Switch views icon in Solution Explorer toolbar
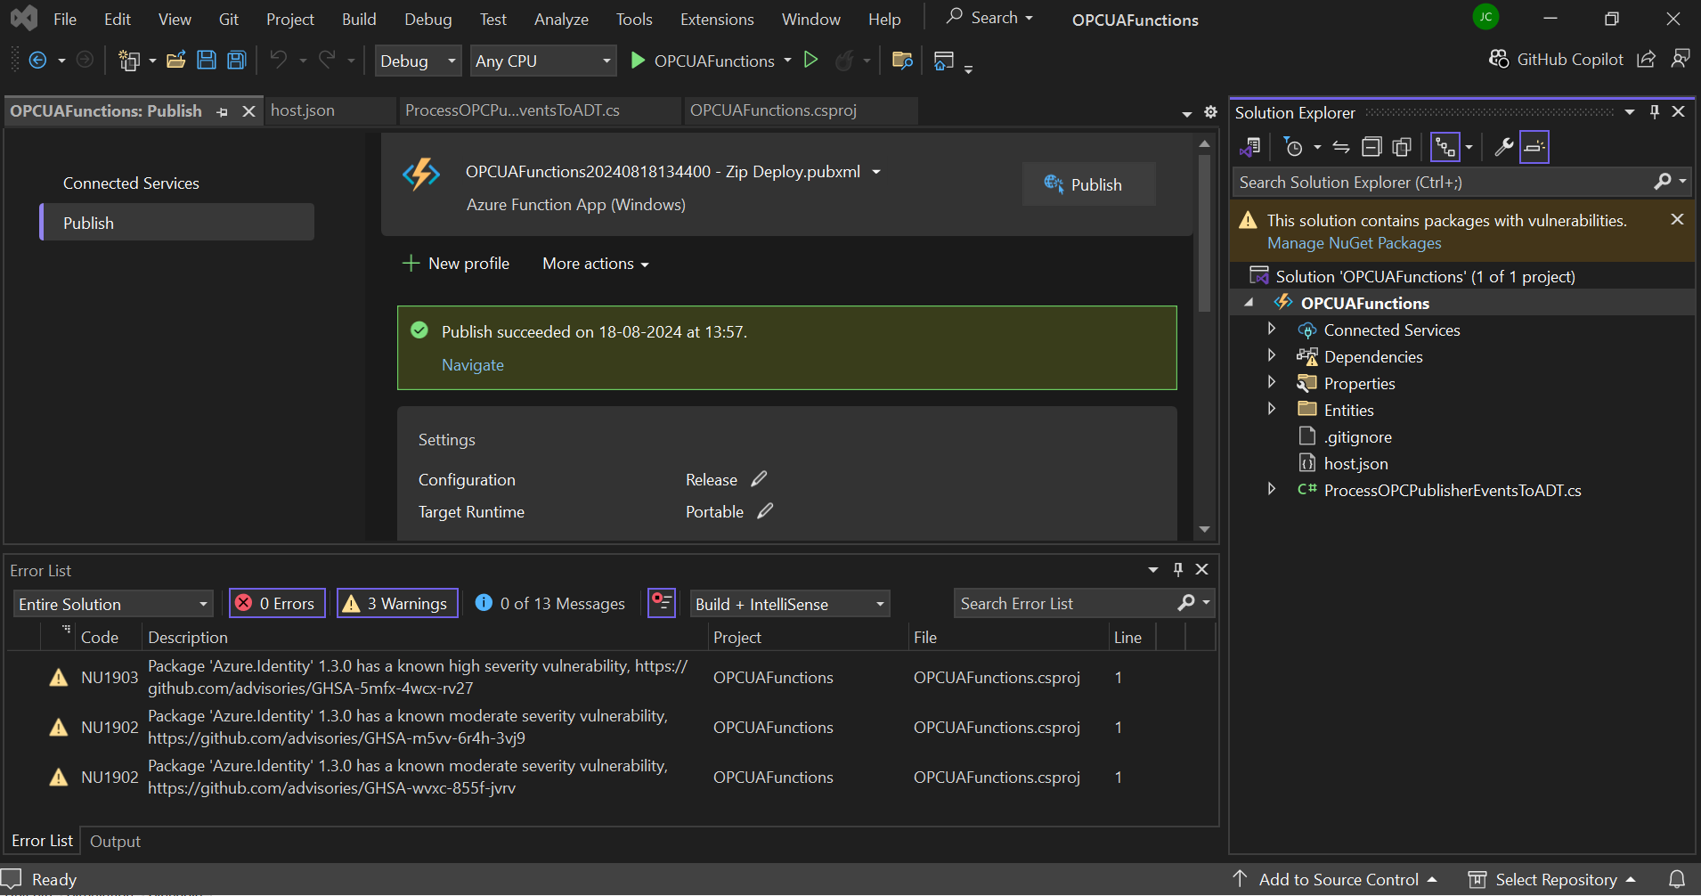 pyautogui.click(x=1250, y=147)
